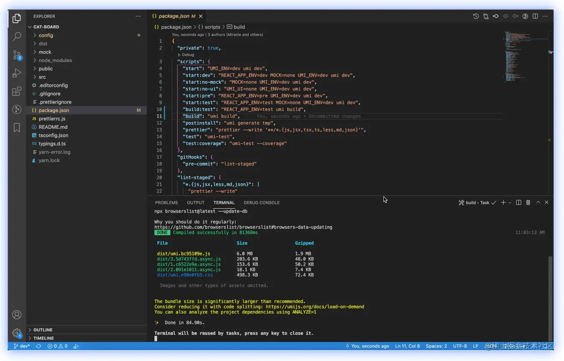Open the Run and Debug view
This screenshot has width=564, height=361.
pyautogui.click(x=17, y=73)
